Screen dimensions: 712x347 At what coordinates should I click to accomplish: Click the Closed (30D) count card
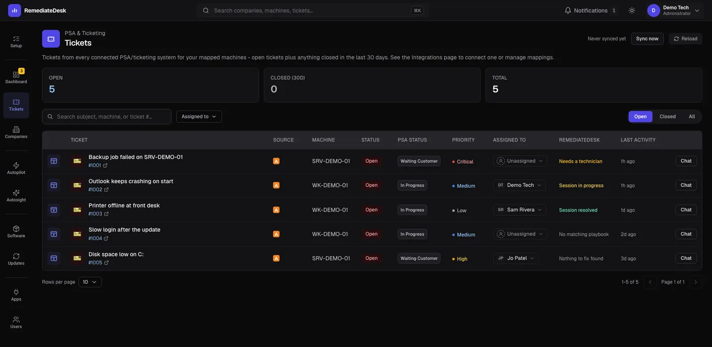pos(372,85)
